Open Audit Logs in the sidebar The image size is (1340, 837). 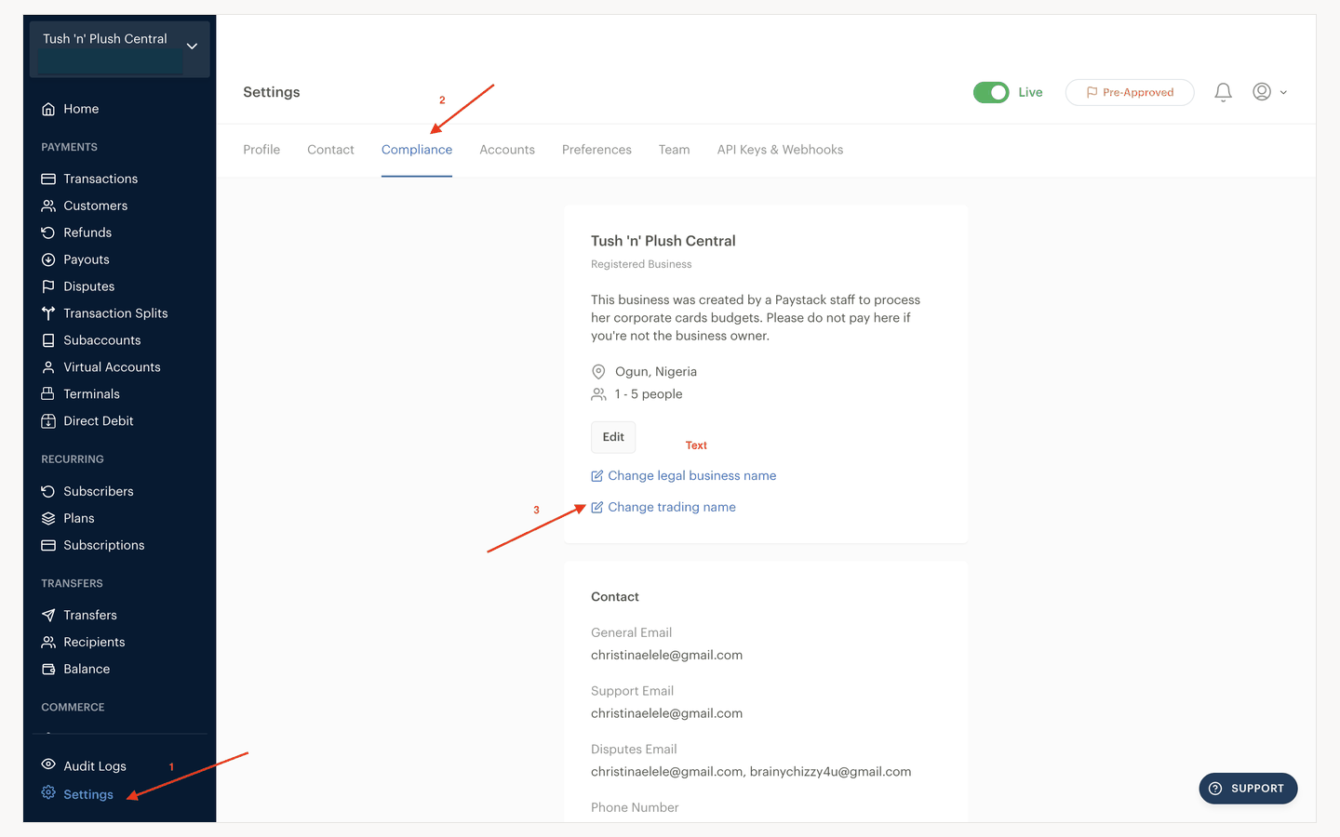tap(95, 766)
